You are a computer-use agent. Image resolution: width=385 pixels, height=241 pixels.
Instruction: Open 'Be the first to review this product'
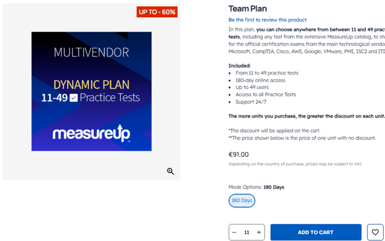click(267, 20)
